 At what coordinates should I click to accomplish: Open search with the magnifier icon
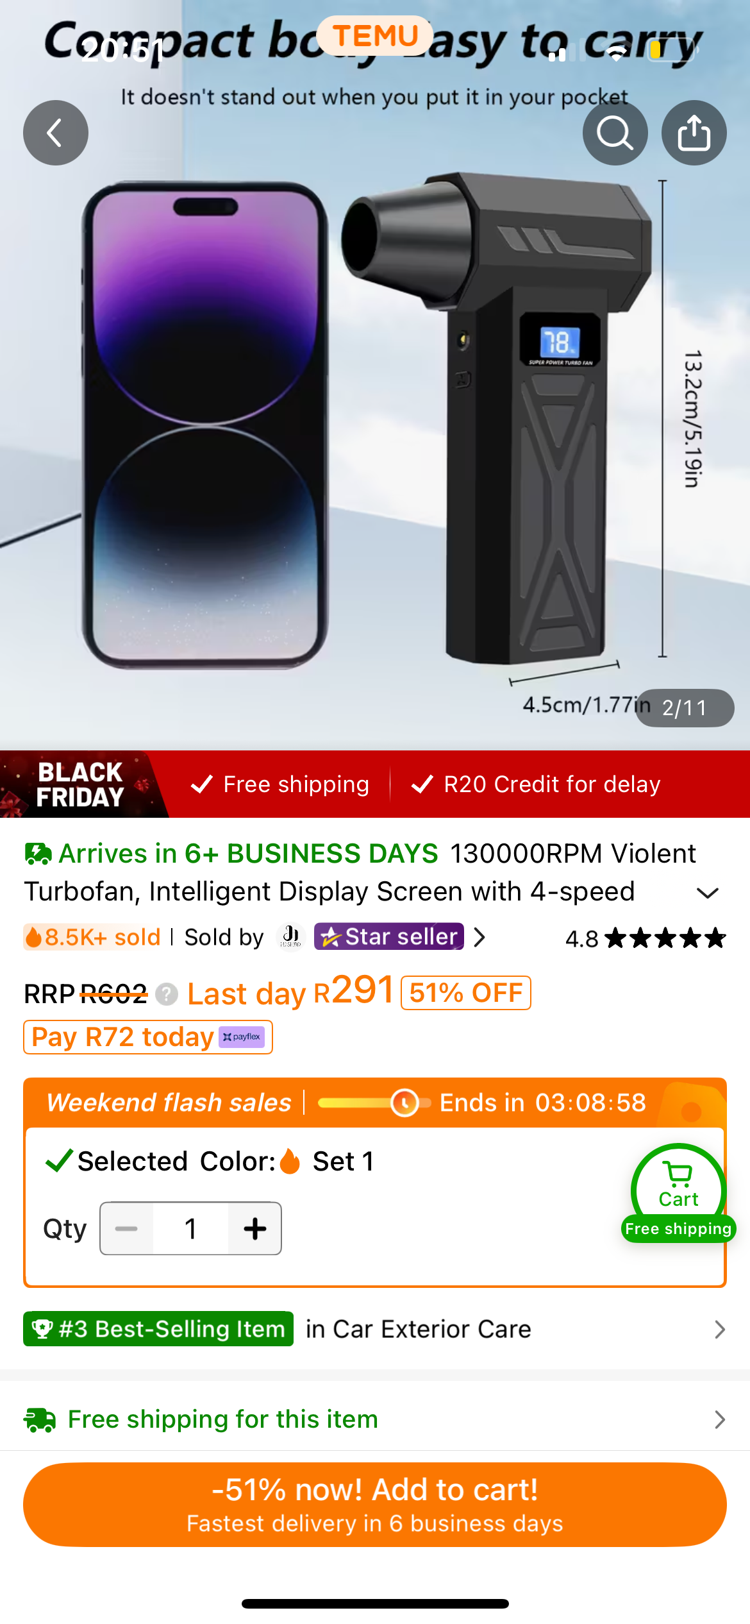pyautogui.click(x=615, y=133)
